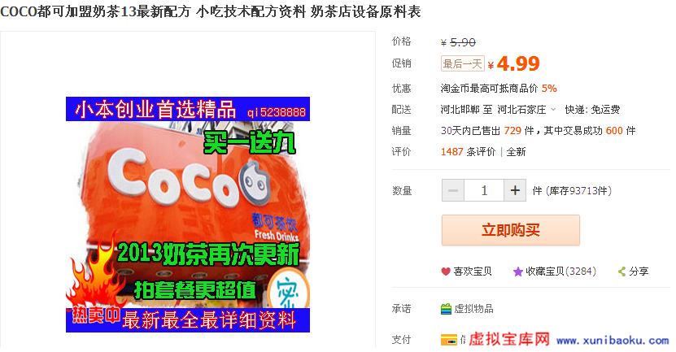
Task: Click the 729 sold count link
Action: click(512, 131)
